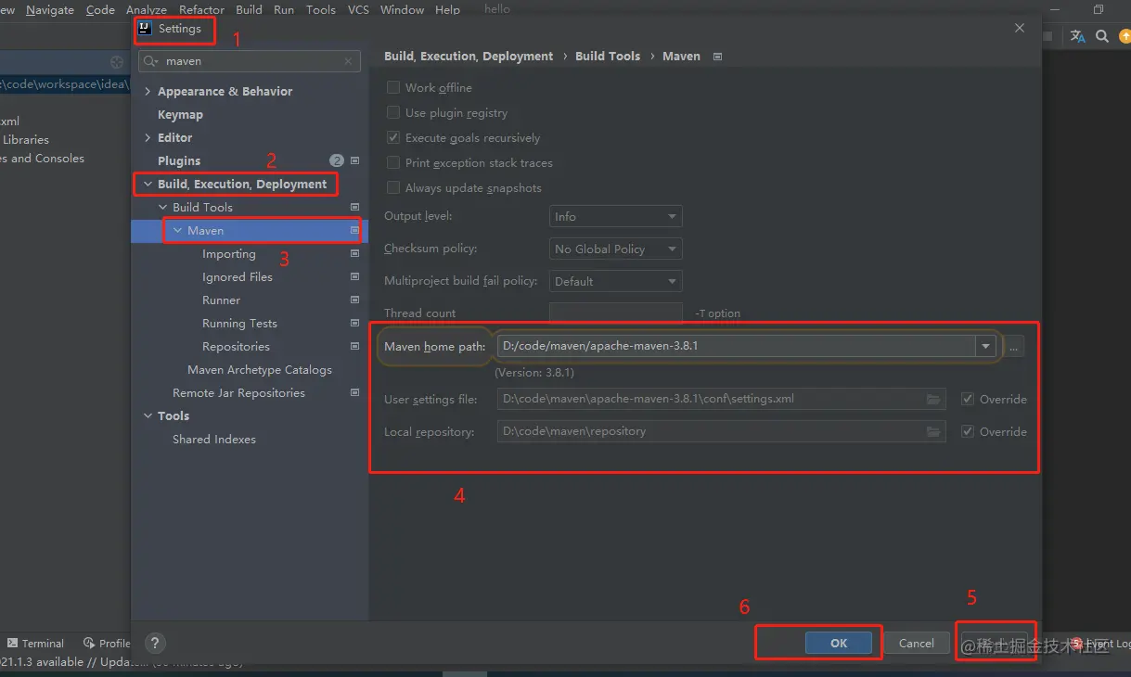The height and width of the screenshot is (677, 1131).
Task: Click project-level icon beside Build Tools row
Action: tap(354, 207)
